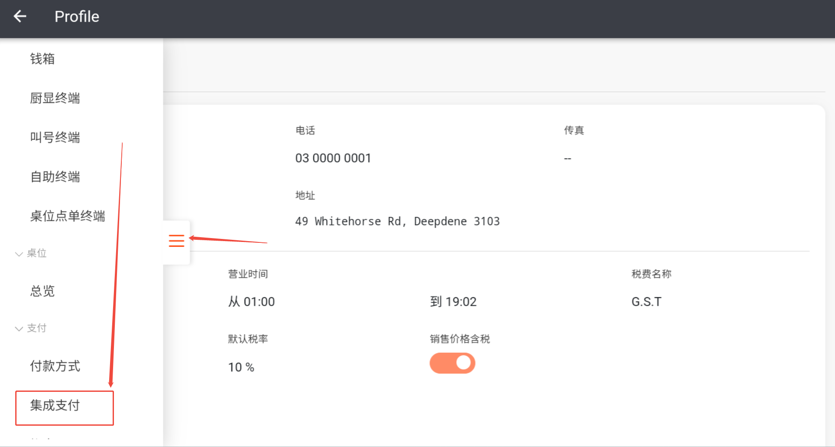835x447 pixels.
Task: Click the opening time 从 01:00
Action: (x=251, y=301)
